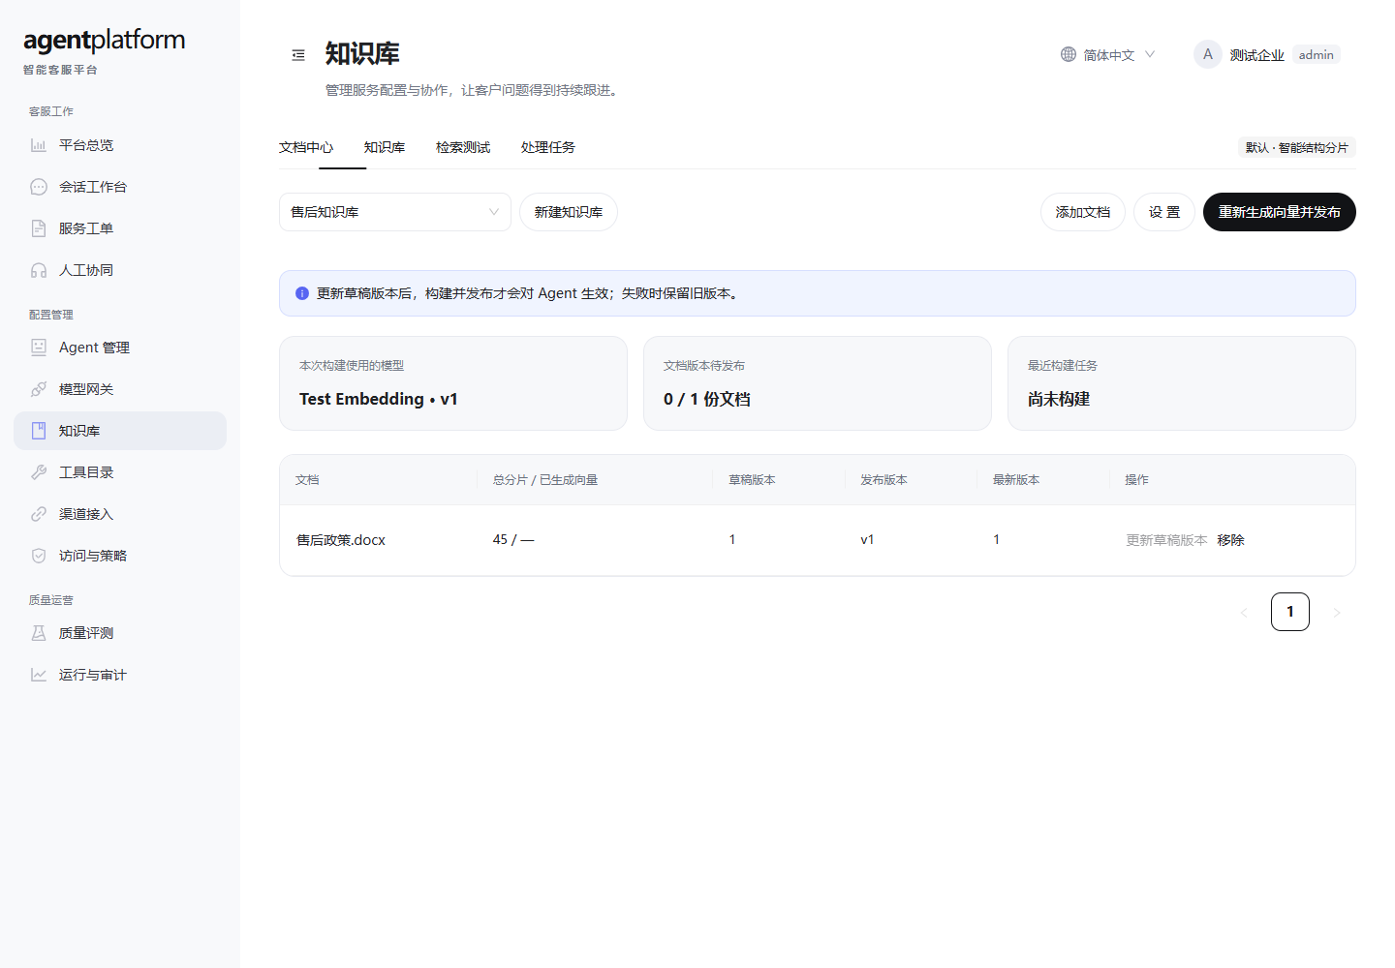Click the agentplatform logo
1395x968 pixels.
point(104,40)
